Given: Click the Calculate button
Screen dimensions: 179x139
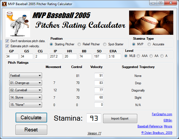Looking at the screenshot, I should (x=31, y=117).
